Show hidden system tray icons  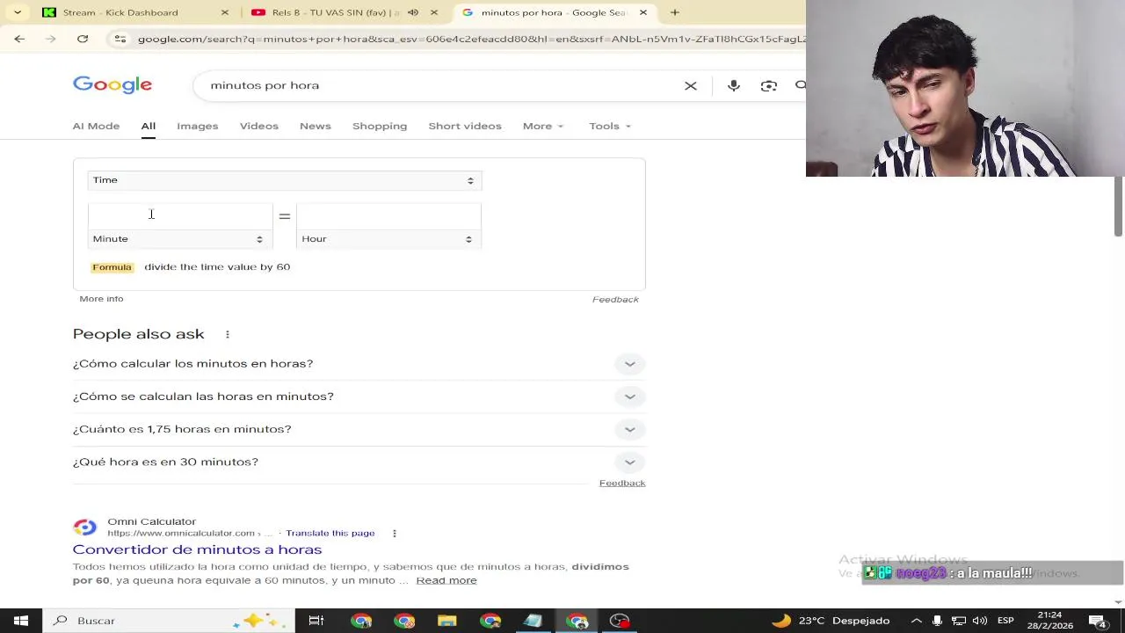click(x=916, y=621)
